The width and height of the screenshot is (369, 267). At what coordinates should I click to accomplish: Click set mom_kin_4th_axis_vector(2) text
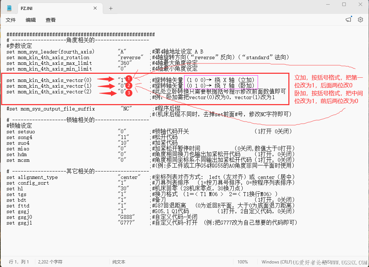(49, 92)
